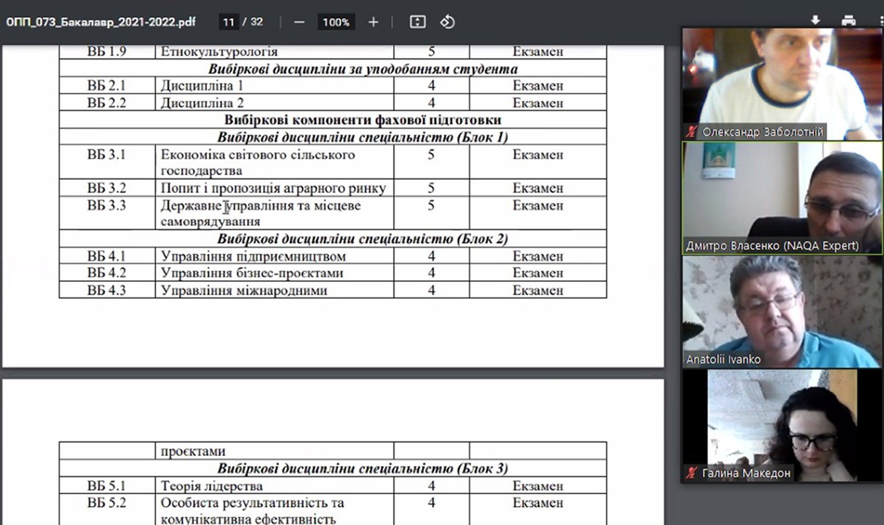Image resolution: width=884 pixels, height=525 pixels.
Task: Click the cell ВБ 3.2
Action: (106, 188)
